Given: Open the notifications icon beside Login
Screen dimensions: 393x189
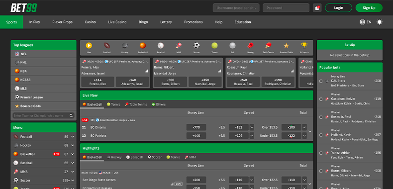Looking at the screenshot, I should 317,8.
